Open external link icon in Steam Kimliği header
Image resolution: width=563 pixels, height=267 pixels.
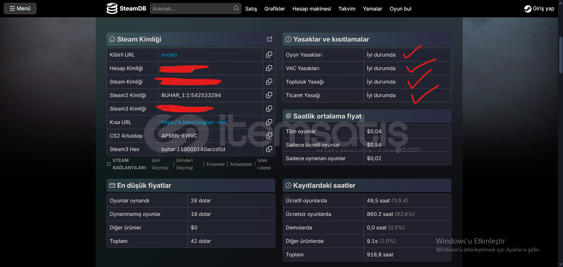(269, 39)
